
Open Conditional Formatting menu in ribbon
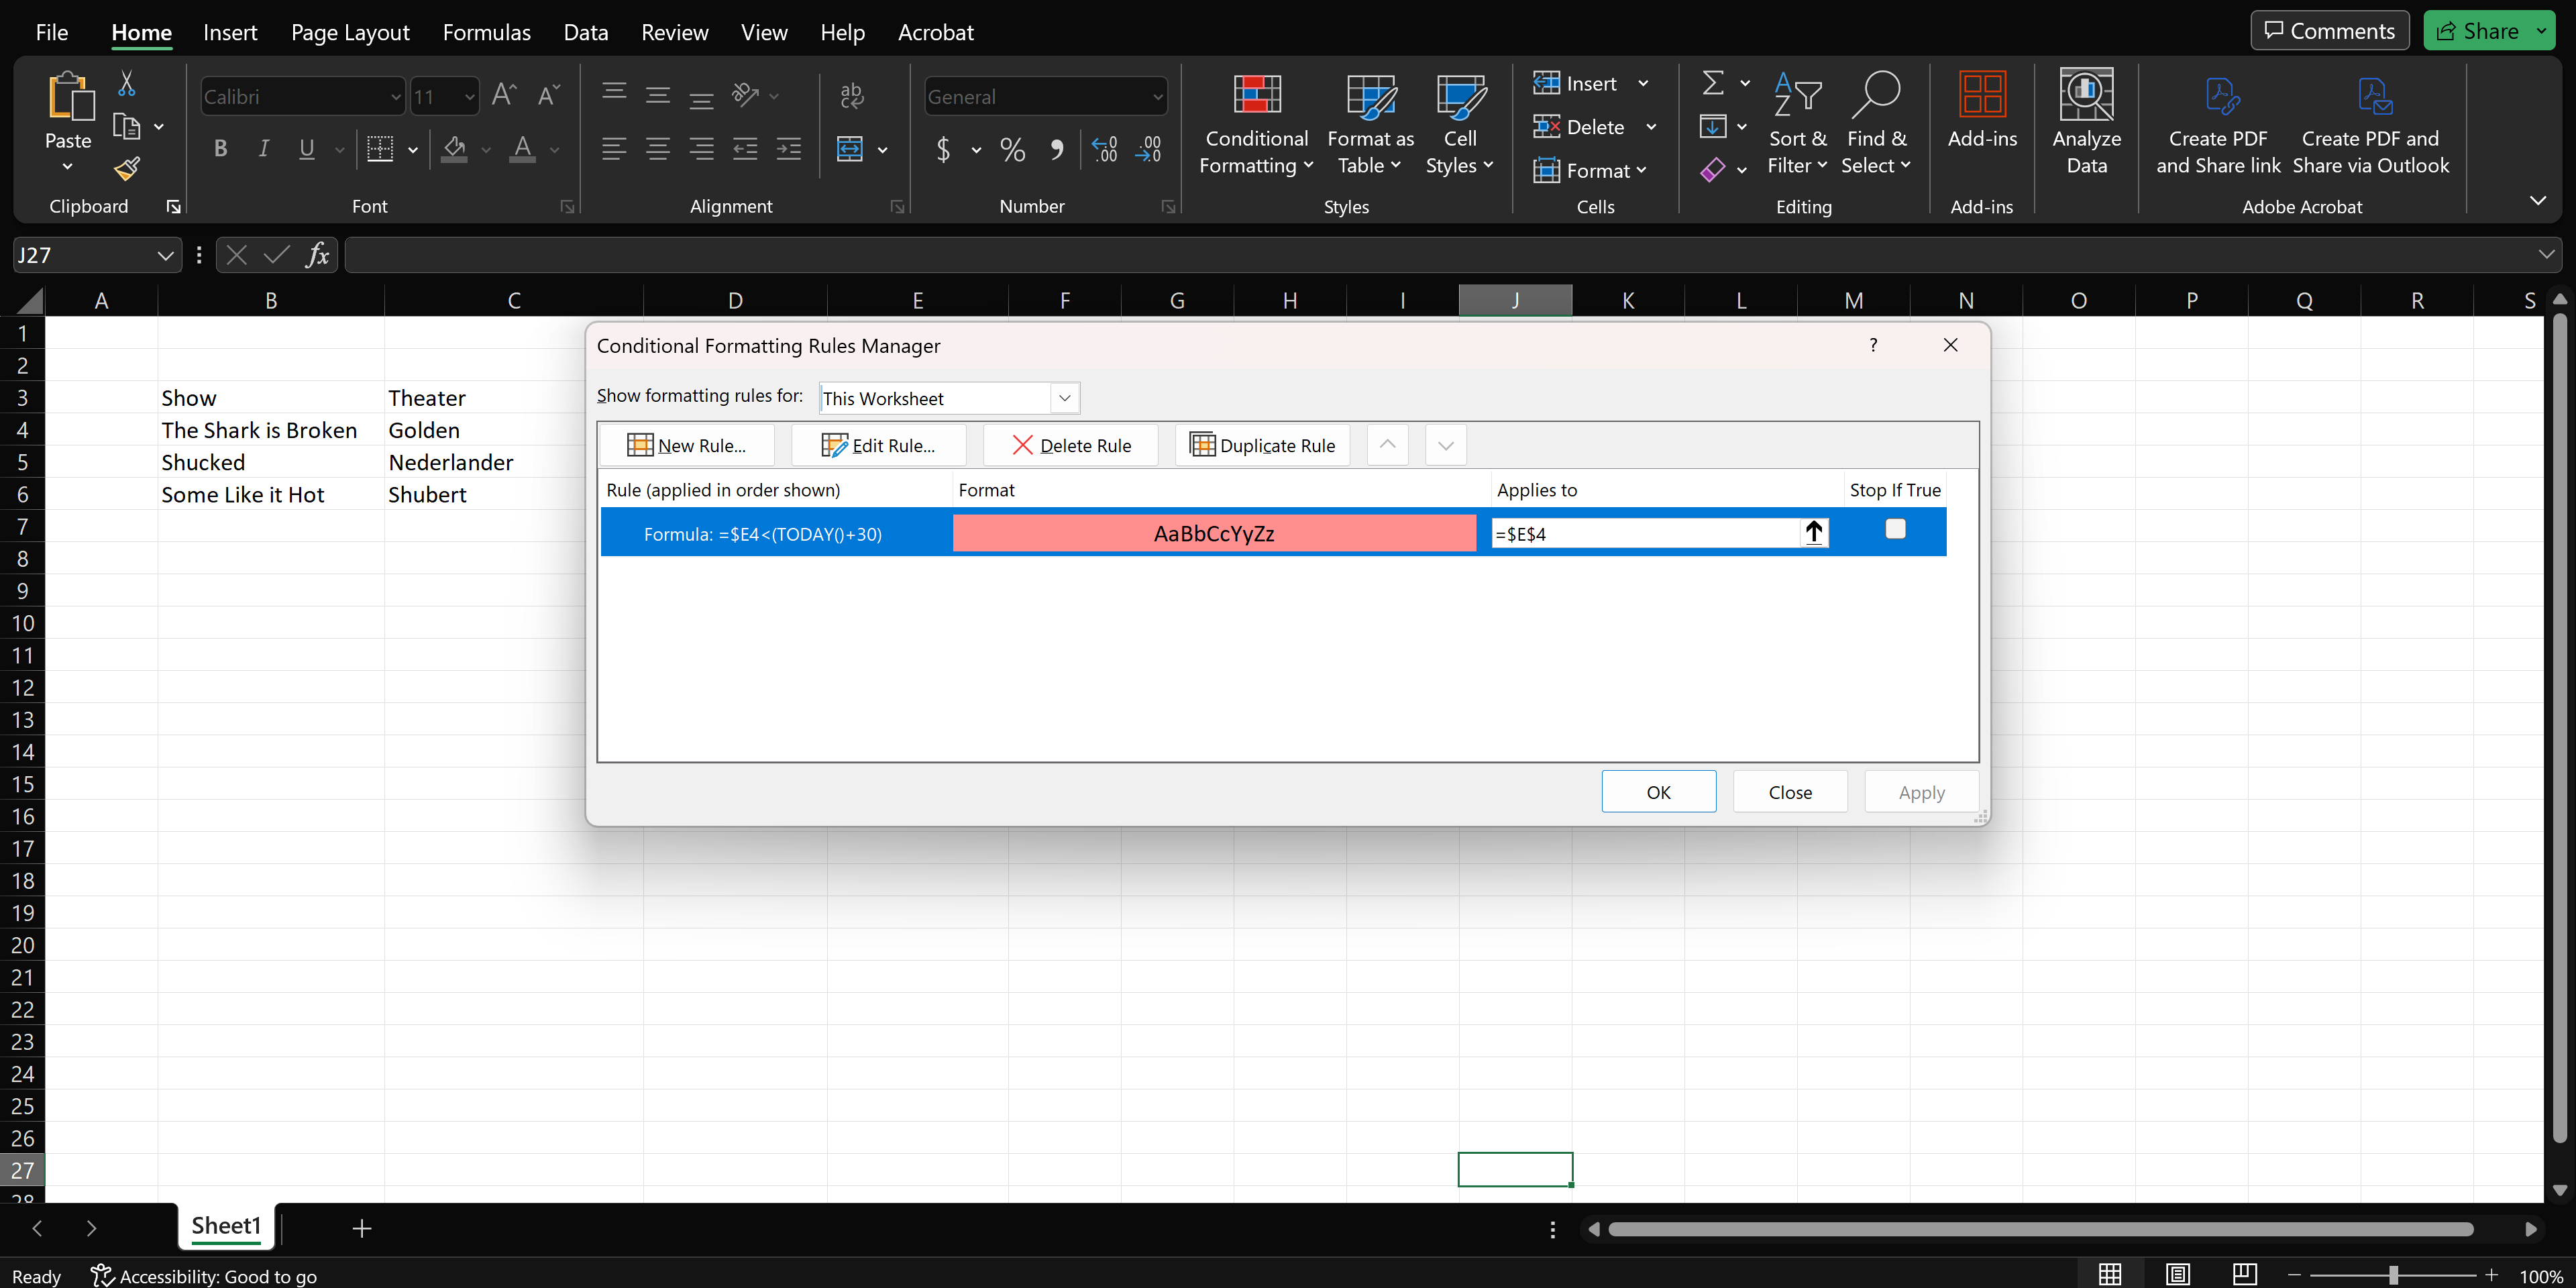click(1256, 125)
